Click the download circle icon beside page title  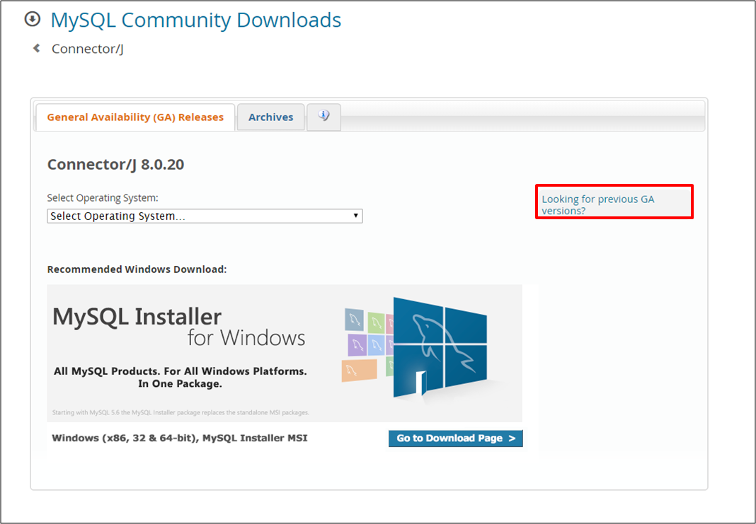pyautogui.click(x=33, y=19)
